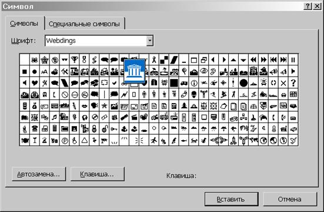Pick the clapperboard symbol
The image size is (324, 212).
(x=134, y=118)
